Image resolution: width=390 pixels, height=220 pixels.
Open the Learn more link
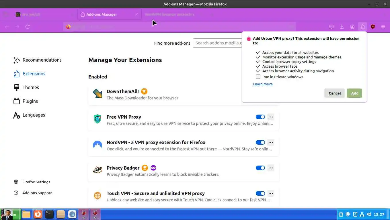263,84
